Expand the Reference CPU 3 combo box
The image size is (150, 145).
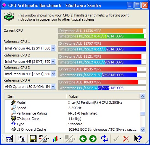[x=53, y=74]
